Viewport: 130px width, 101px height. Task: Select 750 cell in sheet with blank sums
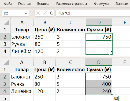click(99, 37)
